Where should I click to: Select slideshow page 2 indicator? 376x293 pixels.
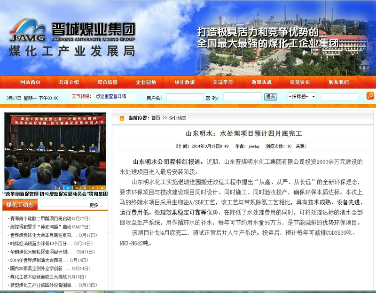(x=68, y=188)
